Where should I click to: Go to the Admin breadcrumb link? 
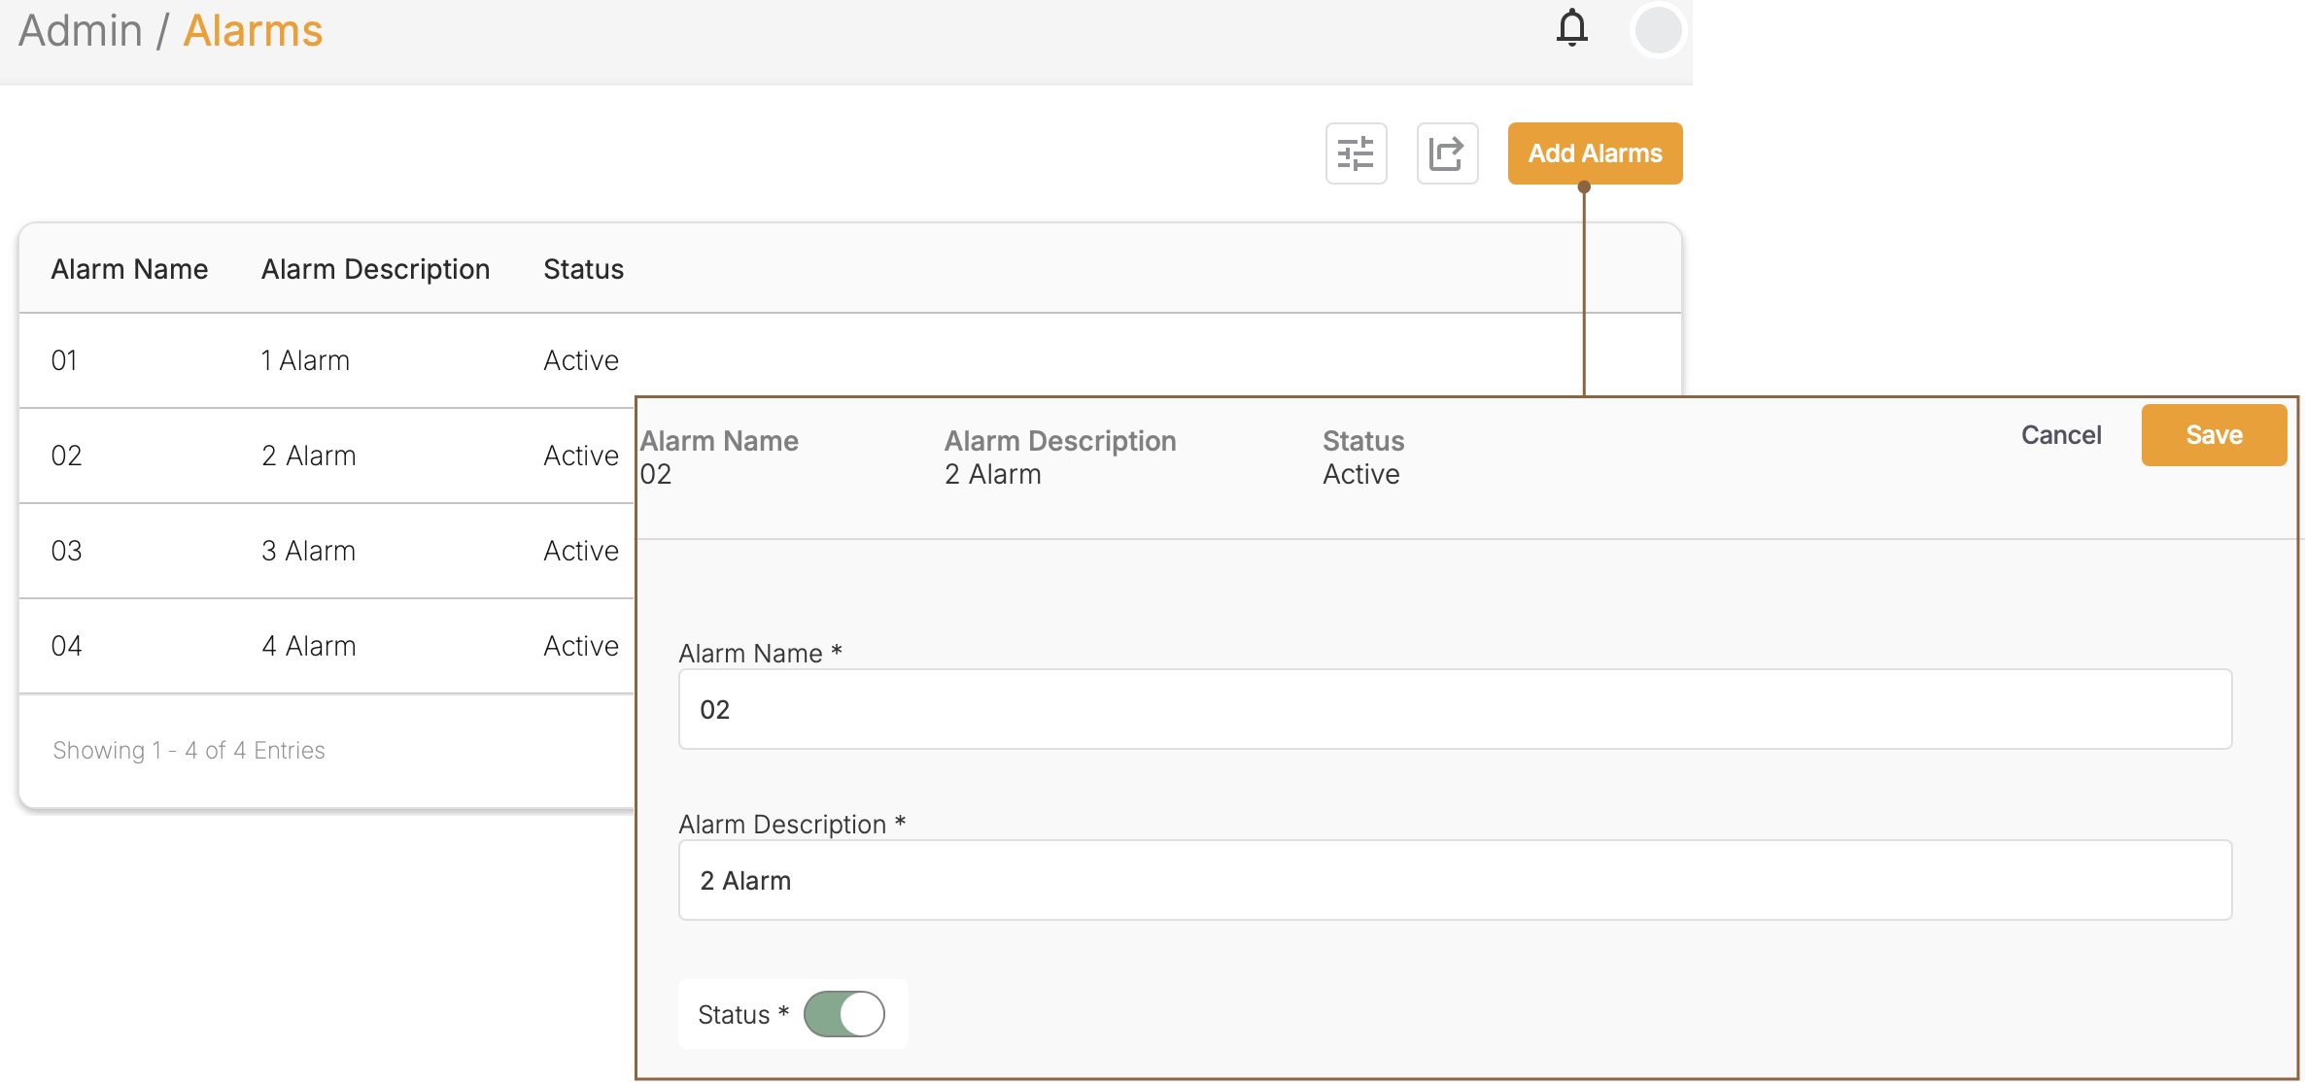pyautogui.click(x=81, y=31)
